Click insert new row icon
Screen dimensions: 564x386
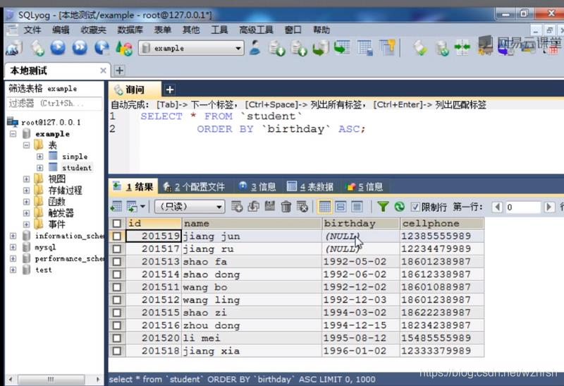[237, 207]
